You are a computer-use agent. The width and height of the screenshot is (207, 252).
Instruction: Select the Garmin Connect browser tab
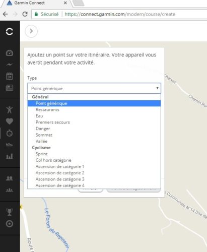[37, 3]
